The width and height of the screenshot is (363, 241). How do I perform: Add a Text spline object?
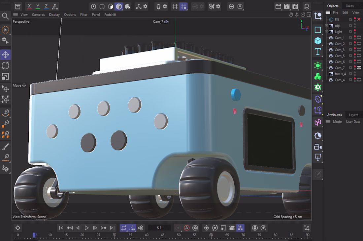[x=318, y=52]
